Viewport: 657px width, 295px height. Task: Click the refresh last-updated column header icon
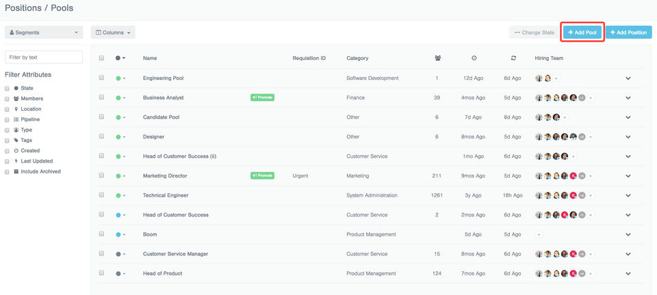coord(513,58)
